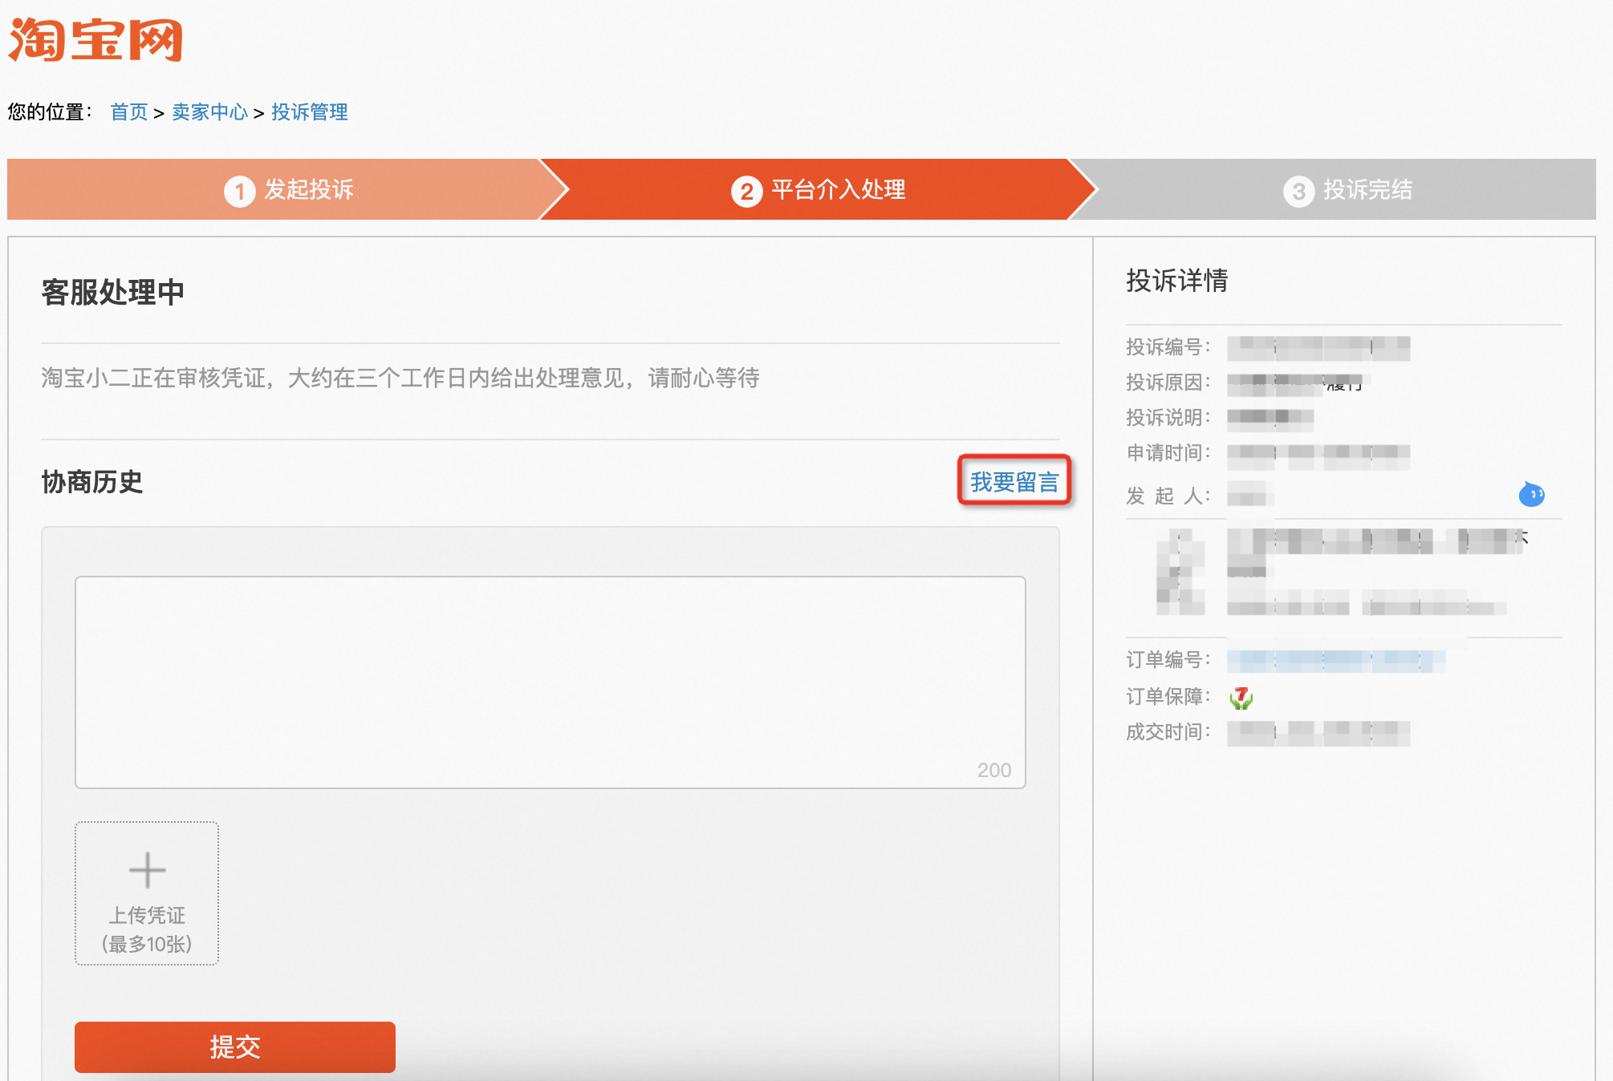The height and width of the screenshot is (1081, 1613).
Task: Click the Taobao logo
Action: pos(95,39)
